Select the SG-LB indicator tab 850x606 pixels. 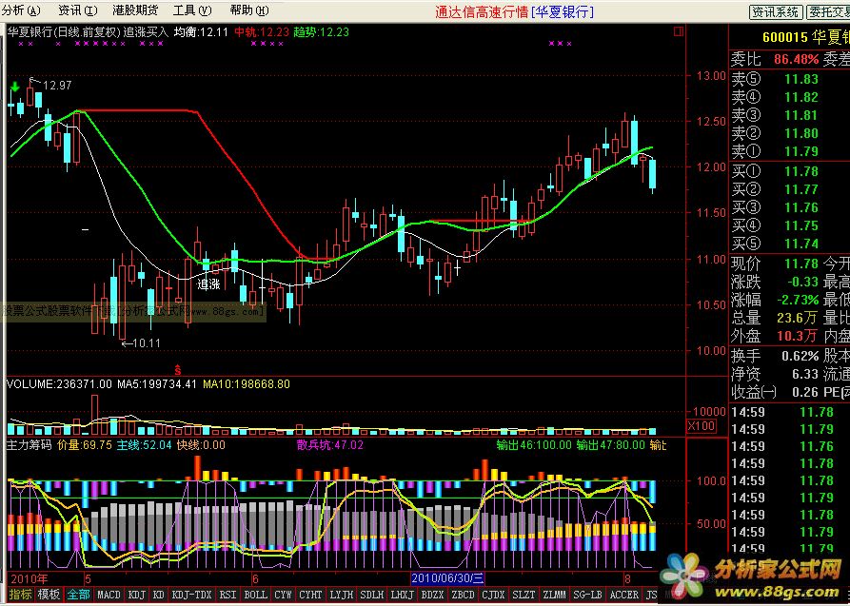587,595
